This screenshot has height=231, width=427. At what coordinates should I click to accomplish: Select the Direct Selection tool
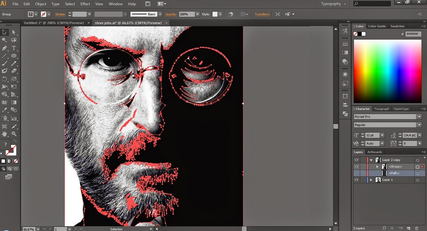(x=14, y=32)
